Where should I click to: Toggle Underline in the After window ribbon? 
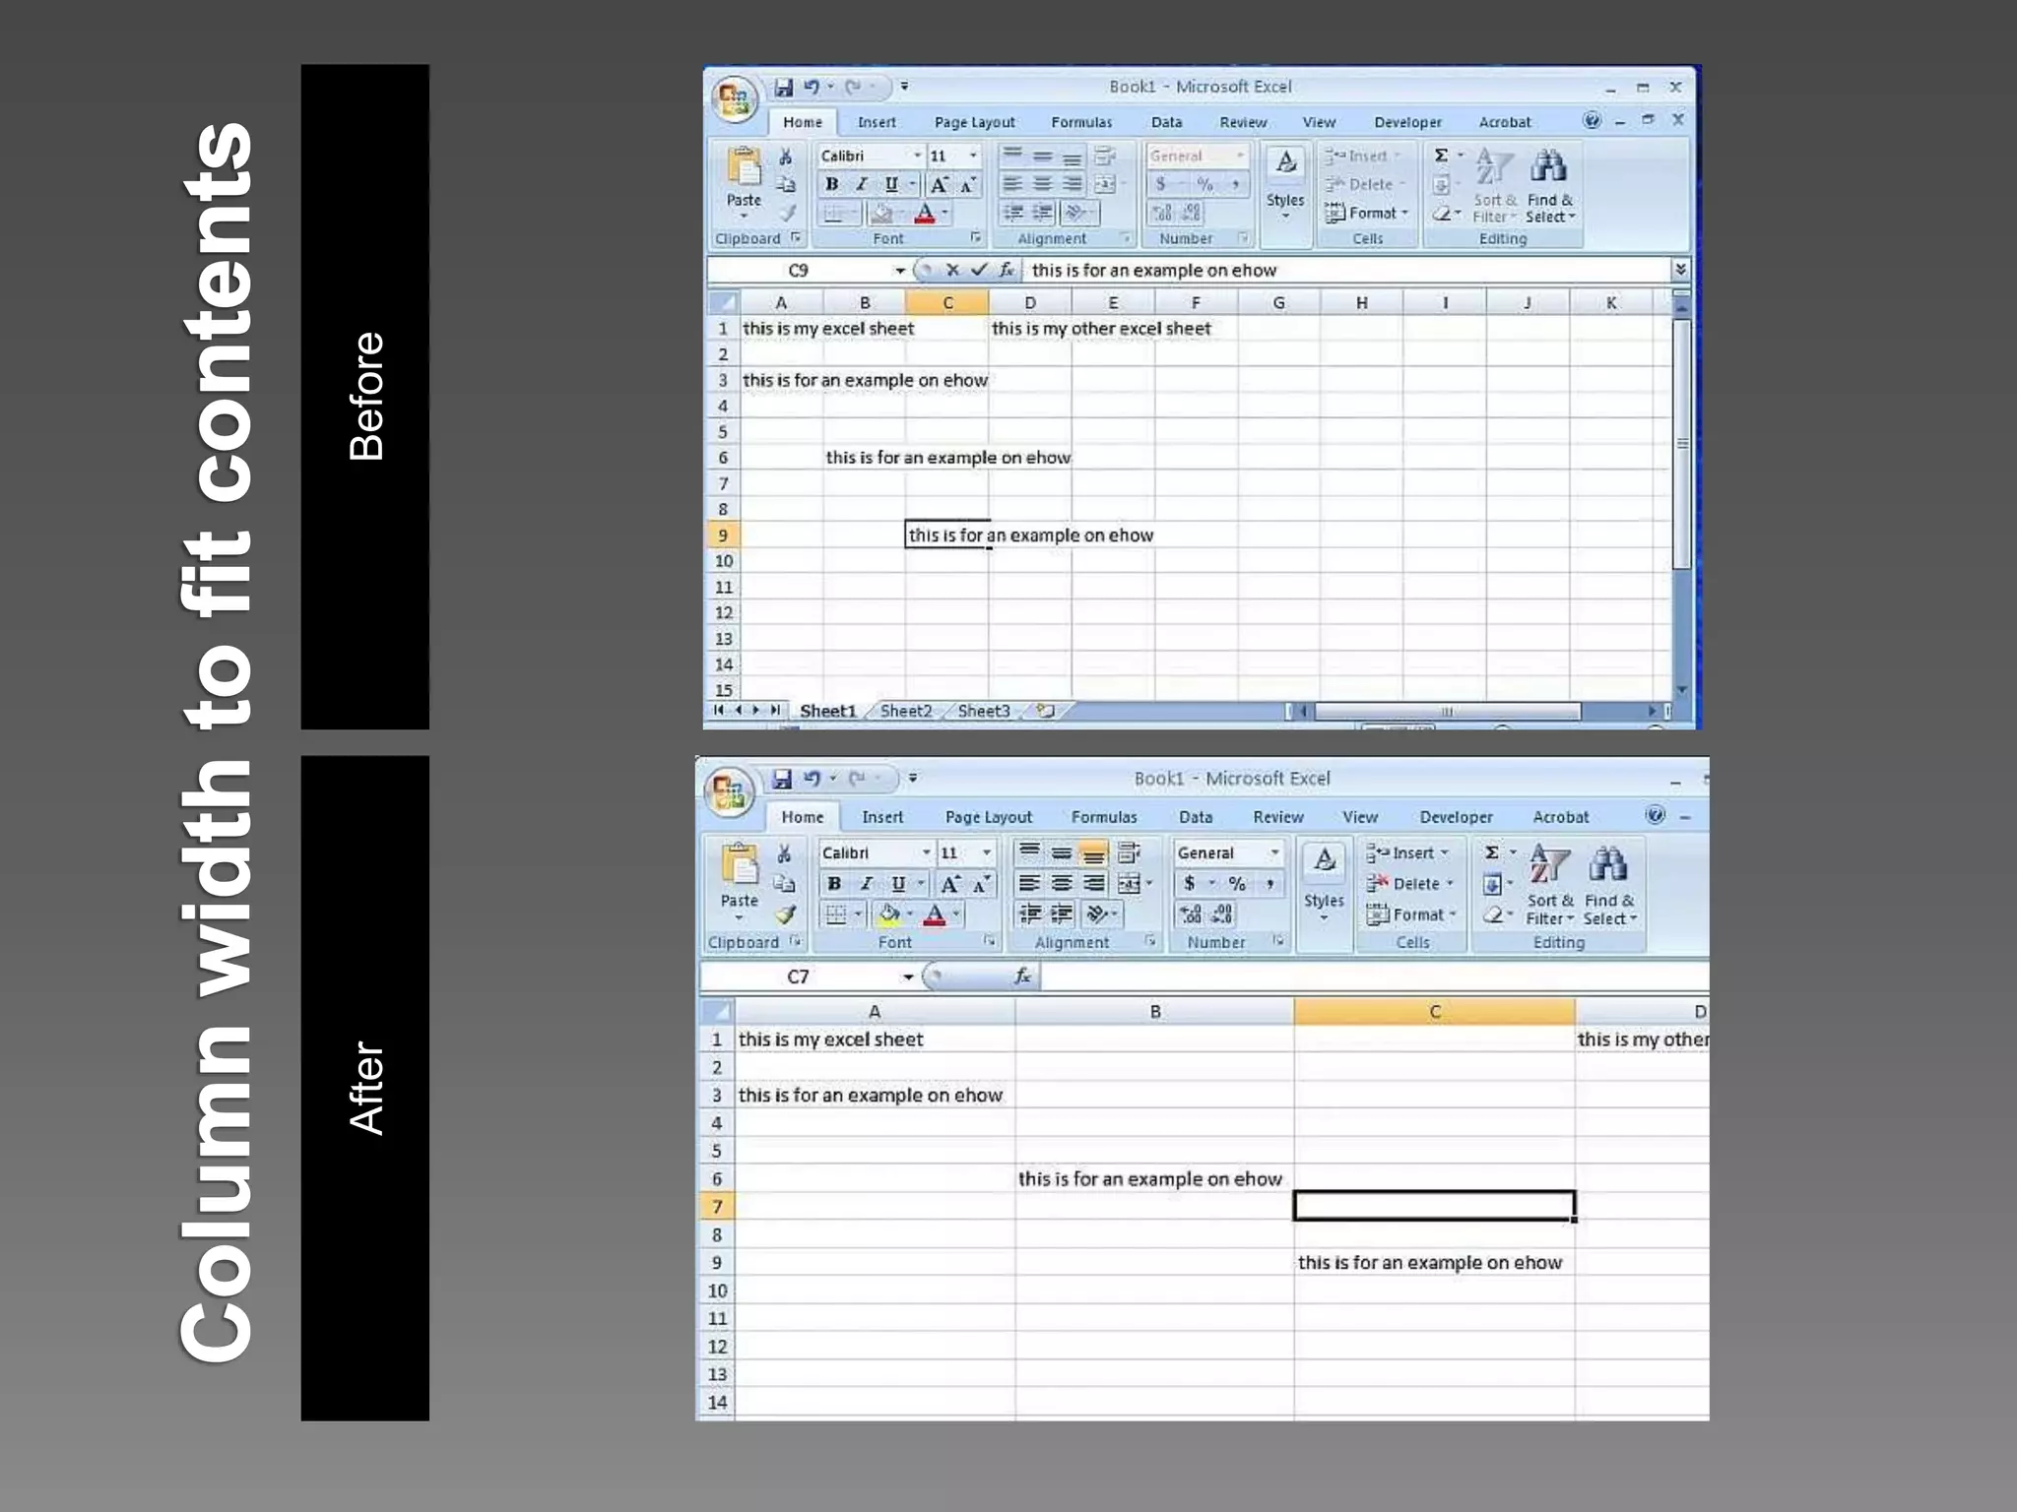pyautogui.click(x=897, y=884)
